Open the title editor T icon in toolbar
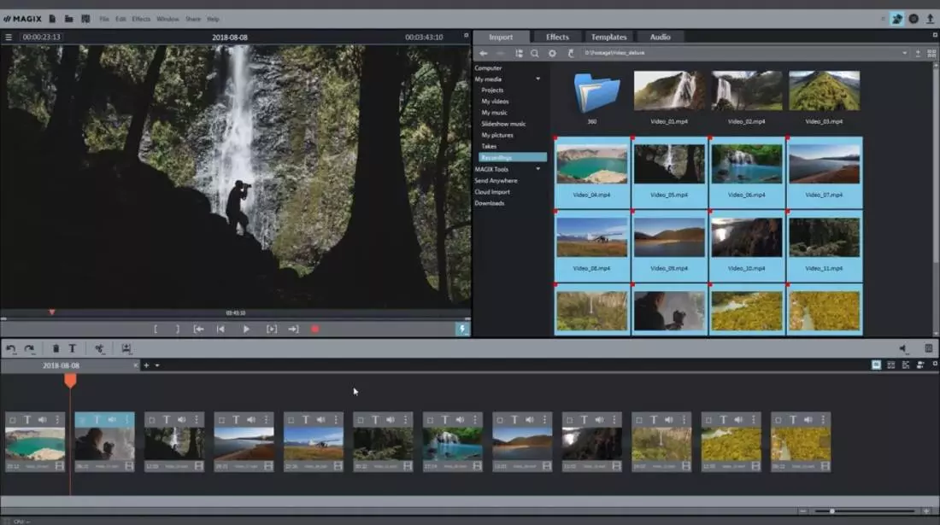 73,348
